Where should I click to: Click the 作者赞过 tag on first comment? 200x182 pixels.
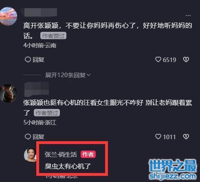coord(53,36)
